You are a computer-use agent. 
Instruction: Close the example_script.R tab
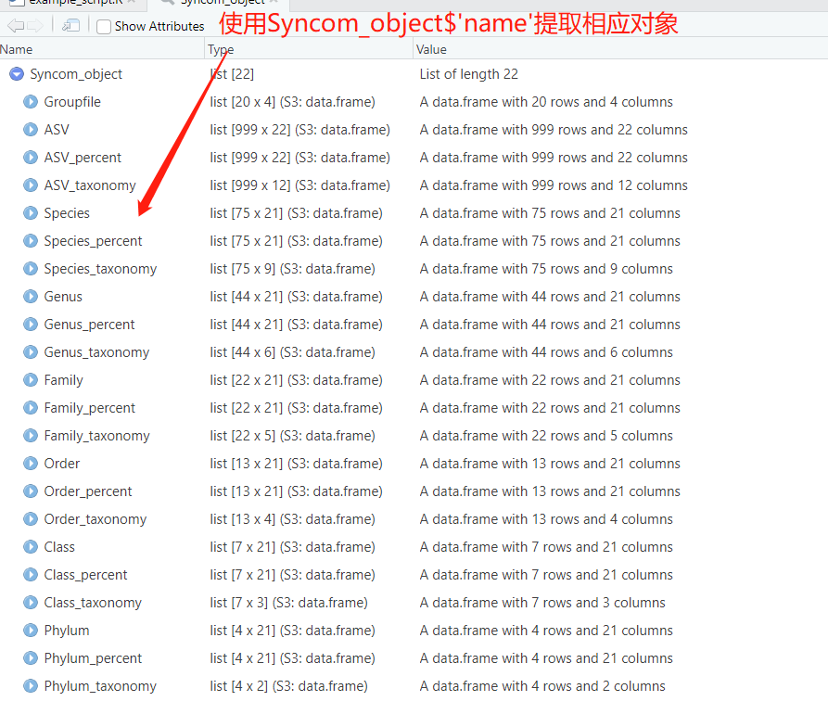132,3
